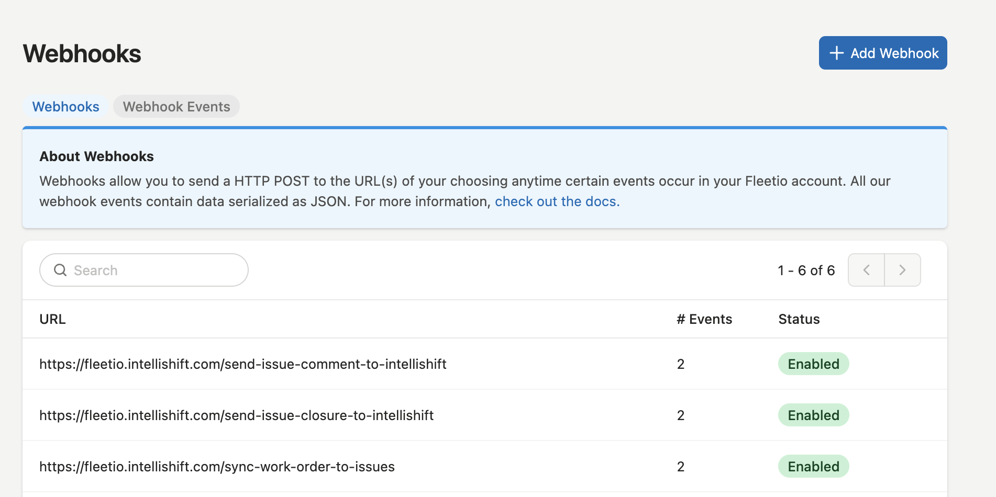Viewport: 996px width, 497px height.
Task: Open the send-issue-comment-to-intellishift webhook
Action: [243, 364]
